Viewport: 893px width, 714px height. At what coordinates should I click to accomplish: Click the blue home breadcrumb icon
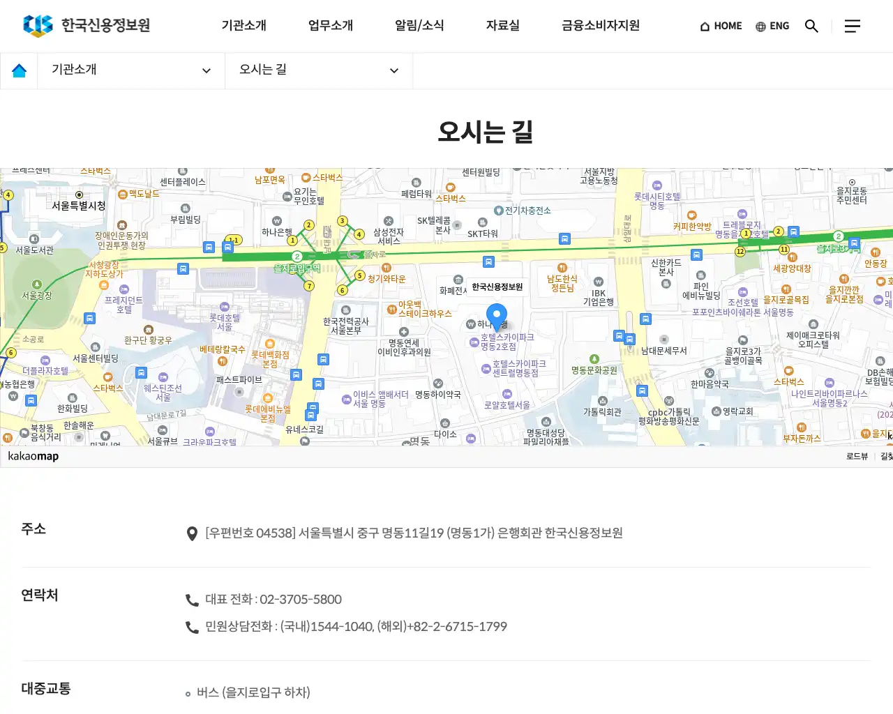[x=19, y=70]
